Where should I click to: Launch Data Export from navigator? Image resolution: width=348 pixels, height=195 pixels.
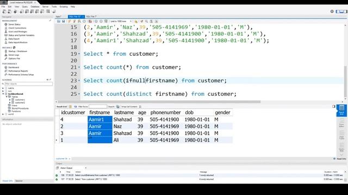[x=14, y=38]
